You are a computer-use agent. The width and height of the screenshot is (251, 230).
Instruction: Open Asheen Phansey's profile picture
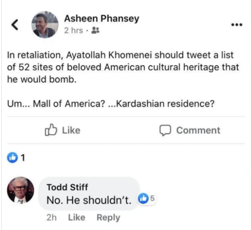(x=45, y=25)
